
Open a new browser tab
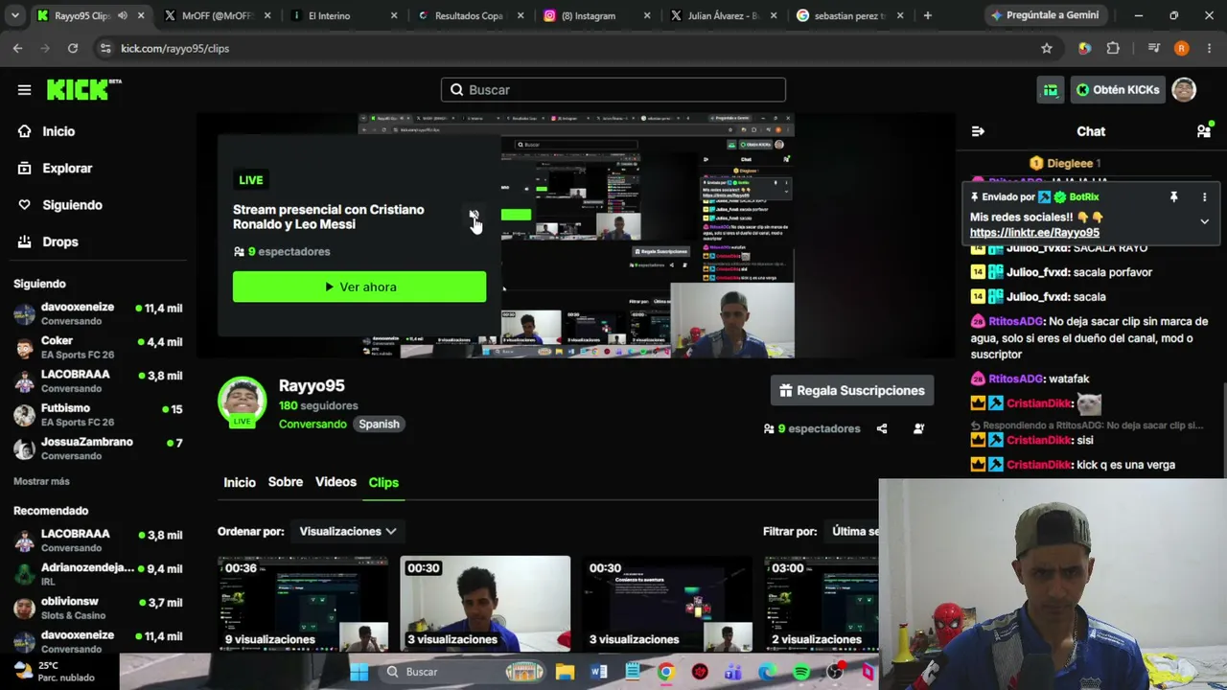pyautogui.click(x=927, y=15)
